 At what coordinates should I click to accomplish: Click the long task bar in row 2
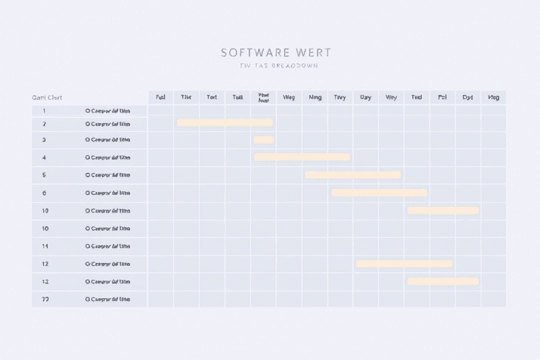tap(224, 122)
